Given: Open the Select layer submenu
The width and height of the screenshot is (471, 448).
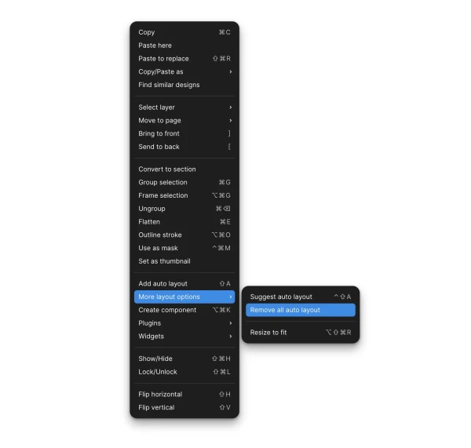Looking at the screenshot, I should tap(184, 107).
